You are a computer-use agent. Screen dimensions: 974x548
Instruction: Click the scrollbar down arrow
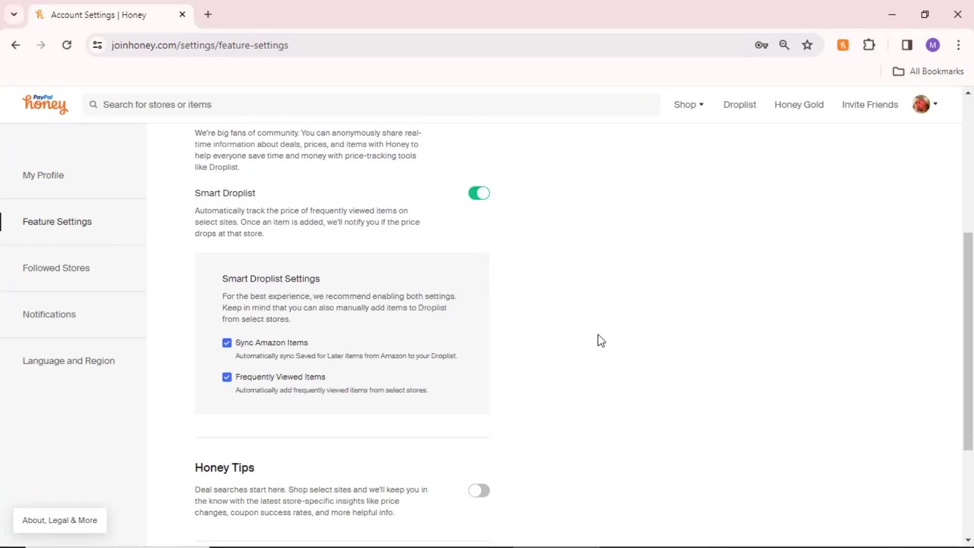click(x=968, y=540)
